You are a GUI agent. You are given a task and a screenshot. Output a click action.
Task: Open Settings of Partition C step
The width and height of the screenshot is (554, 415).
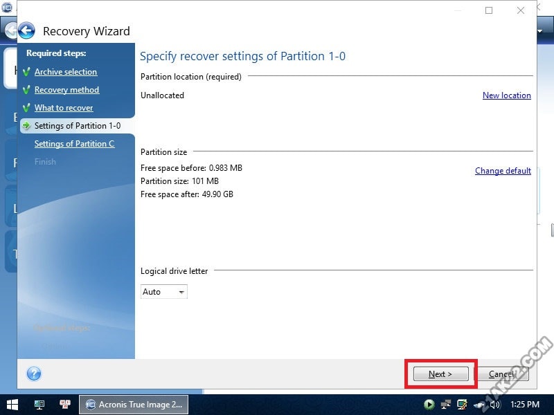point(75,144)
